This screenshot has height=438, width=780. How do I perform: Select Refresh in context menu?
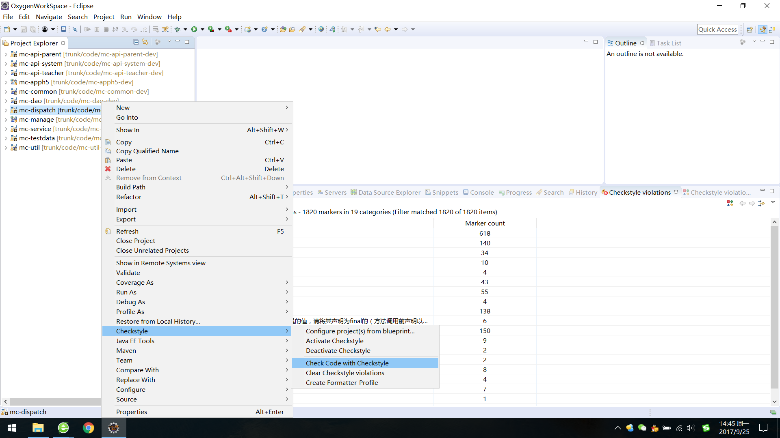point(197,231)
